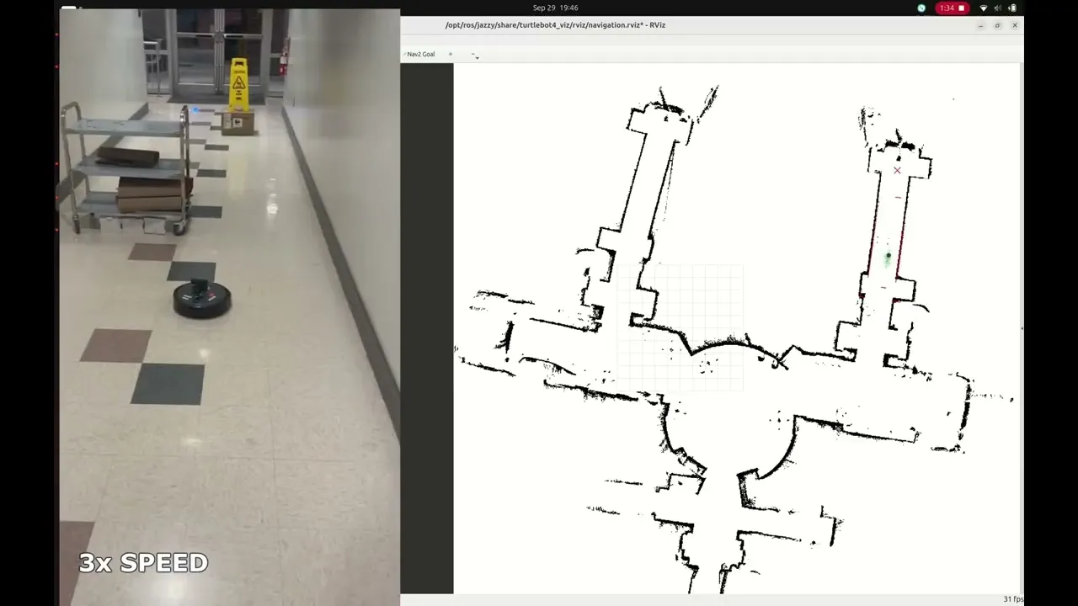This screenshot has width=1078, height=606.
Task: Click the RViz title navigation.rviz
Action: [555, 25]
